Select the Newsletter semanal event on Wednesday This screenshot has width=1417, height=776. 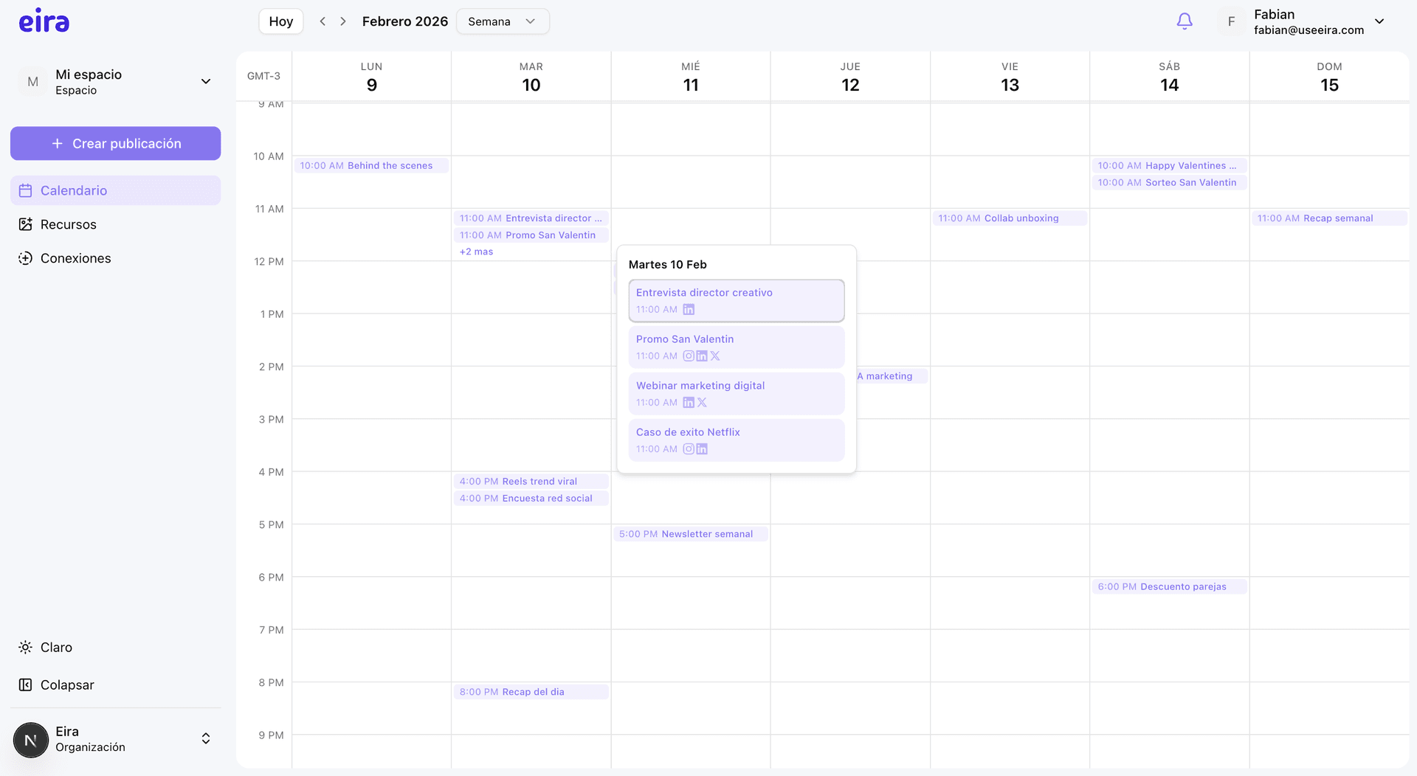coord(690,533)
